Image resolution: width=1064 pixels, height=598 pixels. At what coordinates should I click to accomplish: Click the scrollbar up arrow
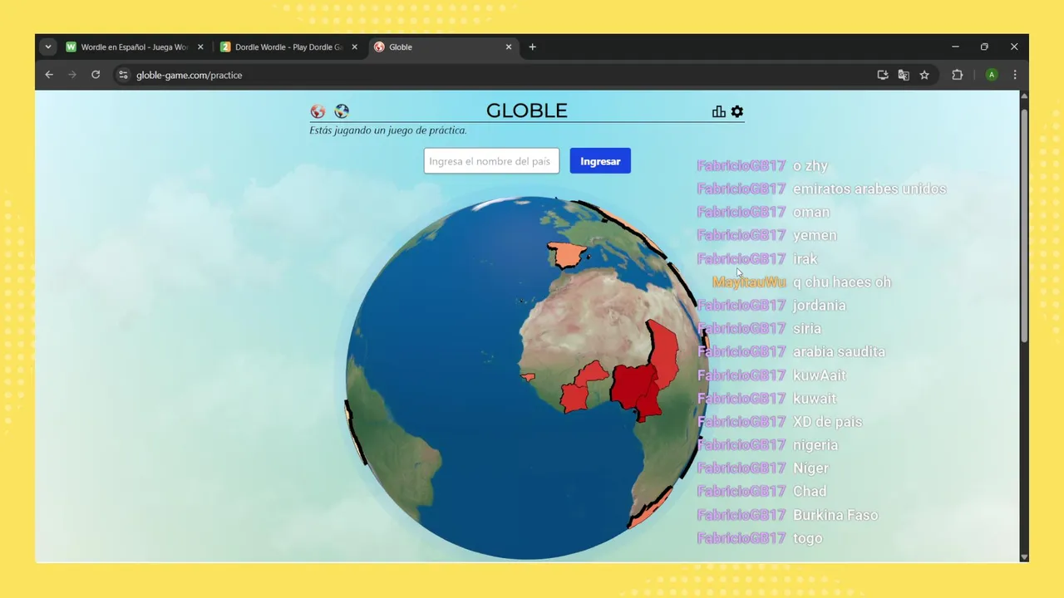(x=1024, y=96)
